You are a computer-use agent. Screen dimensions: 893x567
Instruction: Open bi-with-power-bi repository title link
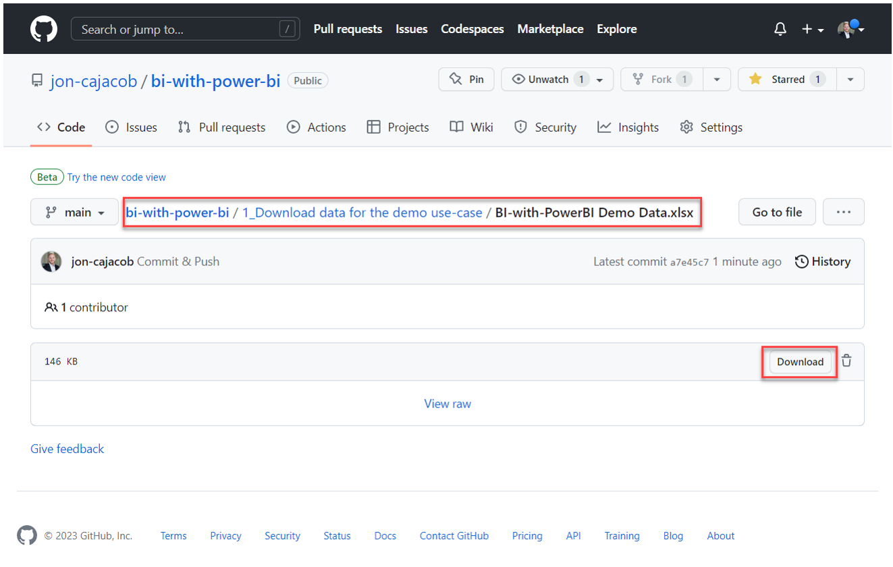215,81
